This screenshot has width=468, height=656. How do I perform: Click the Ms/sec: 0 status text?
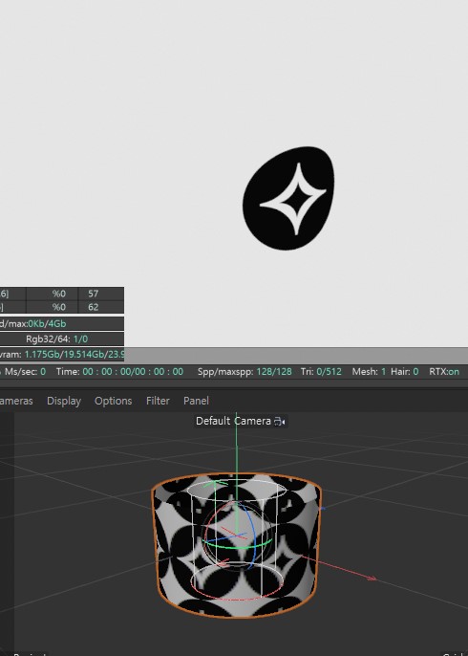click(x=24, y=371)
